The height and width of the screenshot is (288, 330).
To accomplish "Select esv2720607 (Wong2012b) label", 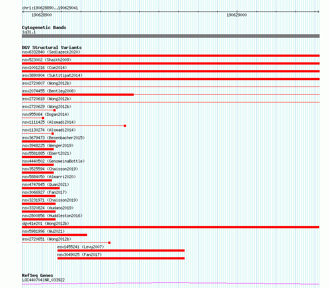I will point(47,83).
